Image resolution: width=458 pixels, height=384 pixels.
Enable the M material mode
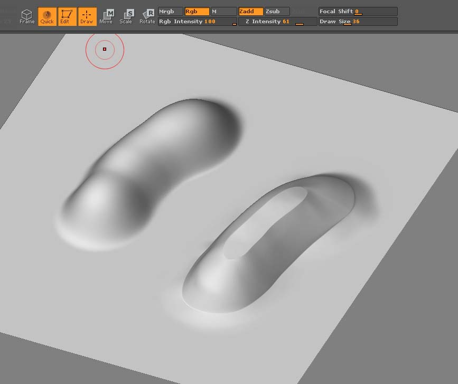(x=223, y=12)
